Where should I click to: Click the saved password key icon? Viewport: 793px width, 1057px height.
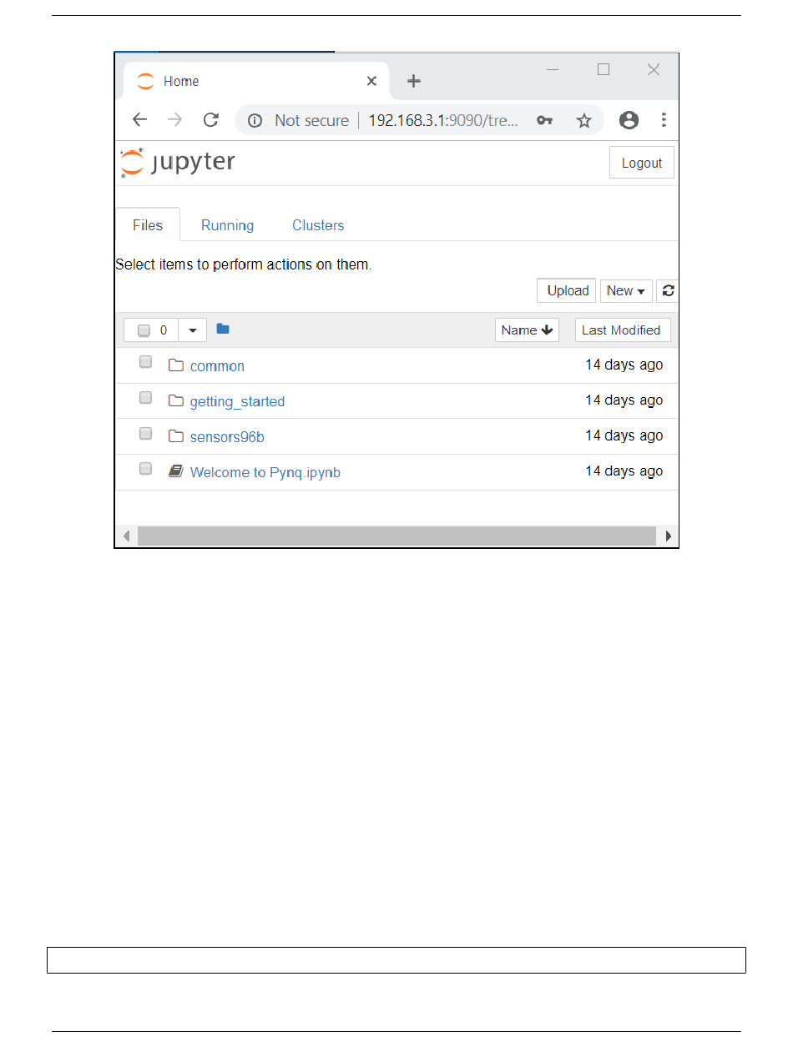tap(544, 121)
